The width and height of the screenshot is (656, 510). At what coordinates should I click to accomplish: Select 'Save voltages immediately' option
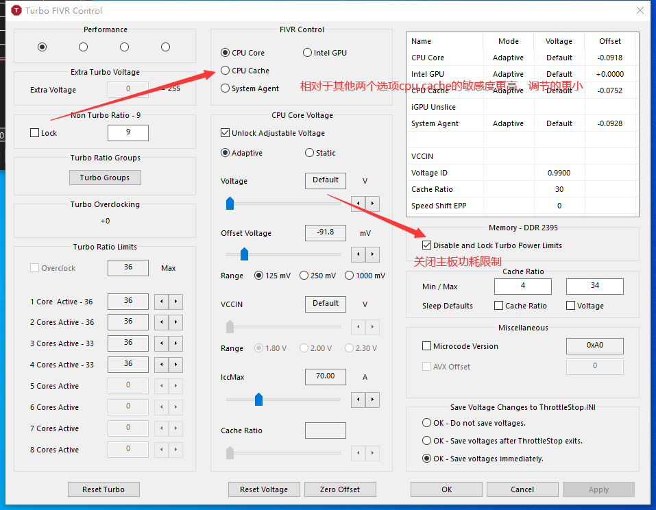pyautogui.click(x=483, y=459)
